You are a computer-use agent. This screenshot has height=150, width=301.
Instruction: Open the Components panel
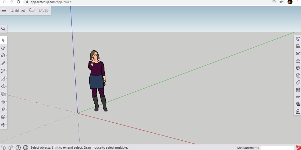point(298,61)
